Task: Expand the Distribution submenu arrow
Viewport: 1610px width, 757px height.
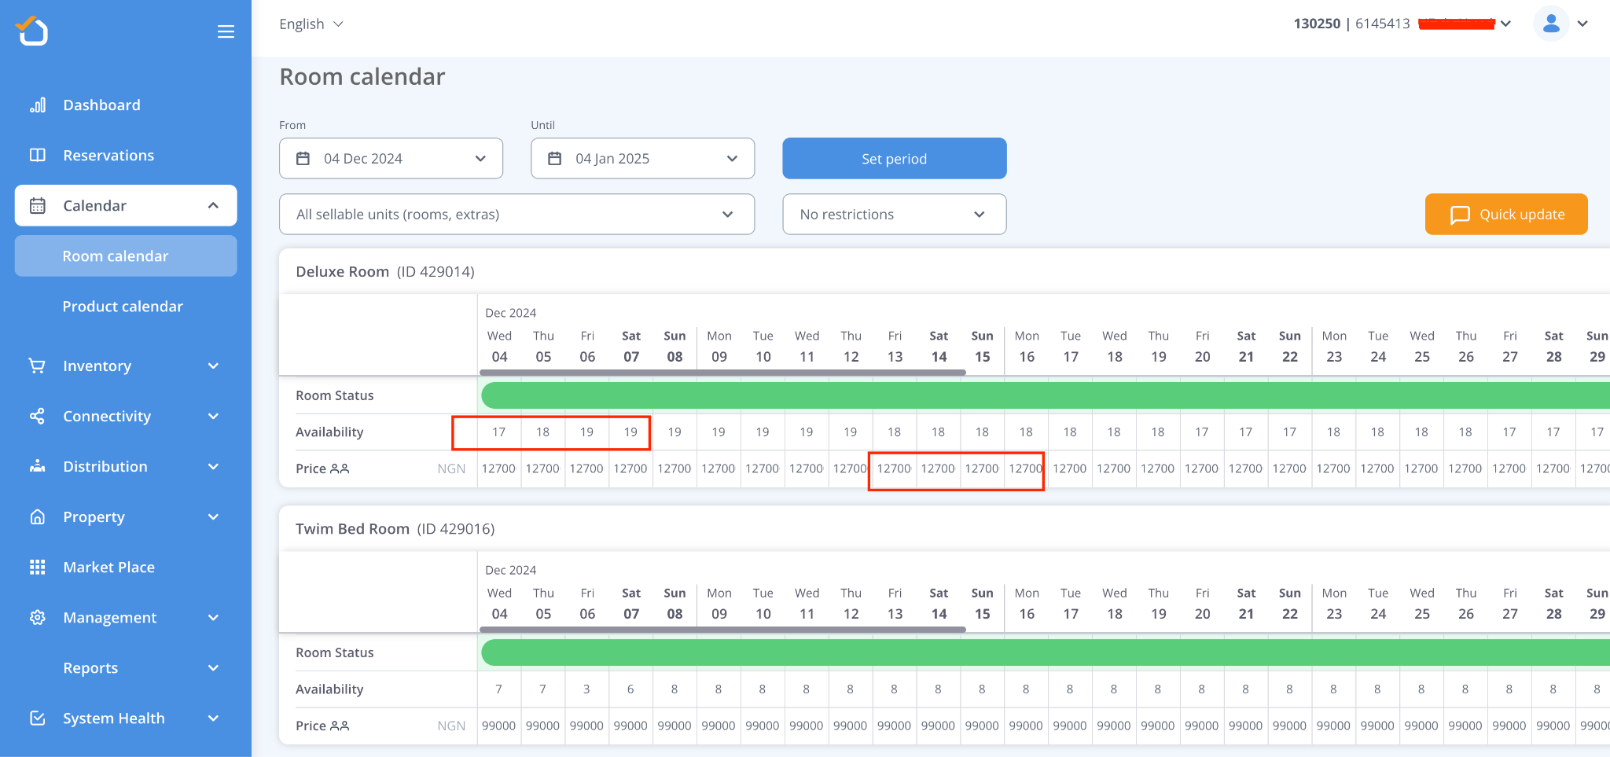Action: [x=213, y=467]
